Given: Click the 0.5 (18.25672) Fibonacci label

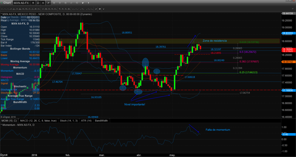Looking at the screenshot, I should coord(248,52).
